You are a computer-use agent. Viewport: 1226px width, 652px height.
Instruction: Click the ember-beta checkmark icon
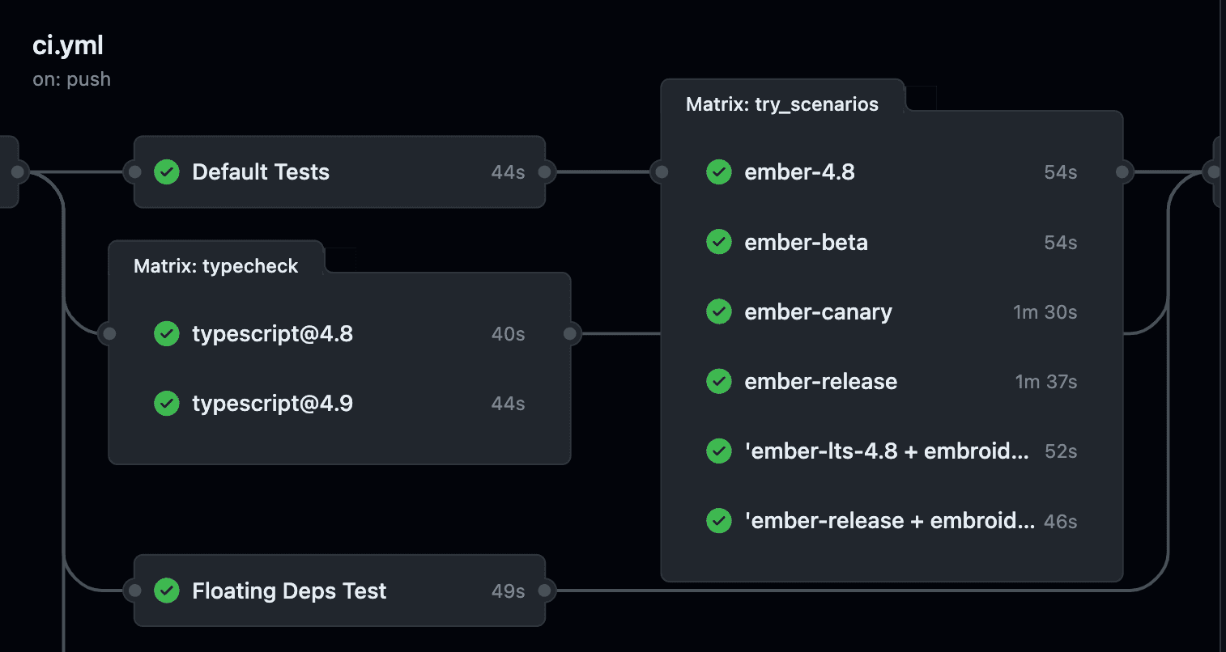718,241
